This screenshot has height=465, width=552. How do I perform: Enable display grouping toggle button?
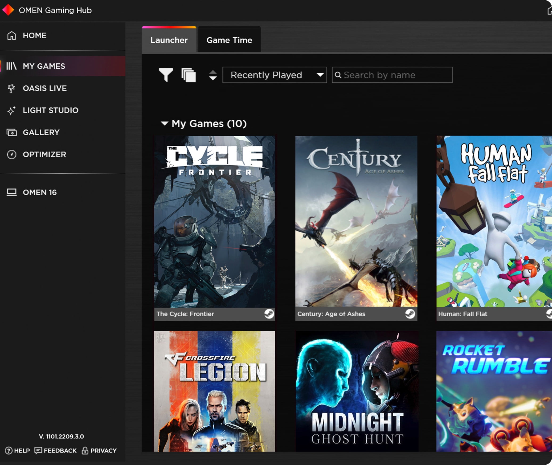pyautogui.click(x=188, y=75)
